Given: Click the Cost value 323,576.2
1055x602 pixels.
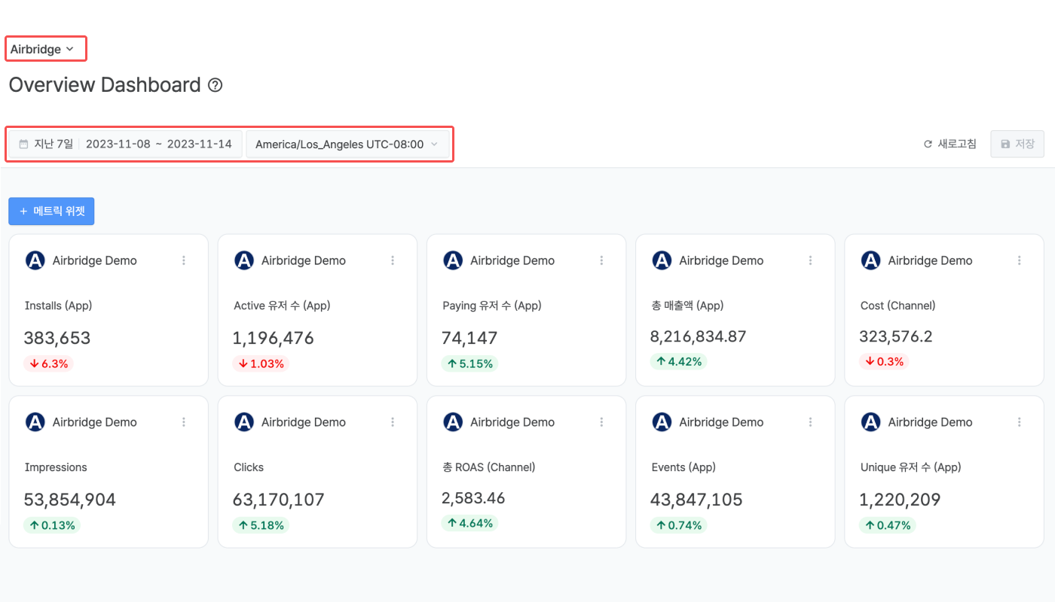Looking at the screenshot, I should tap(896, 336).
